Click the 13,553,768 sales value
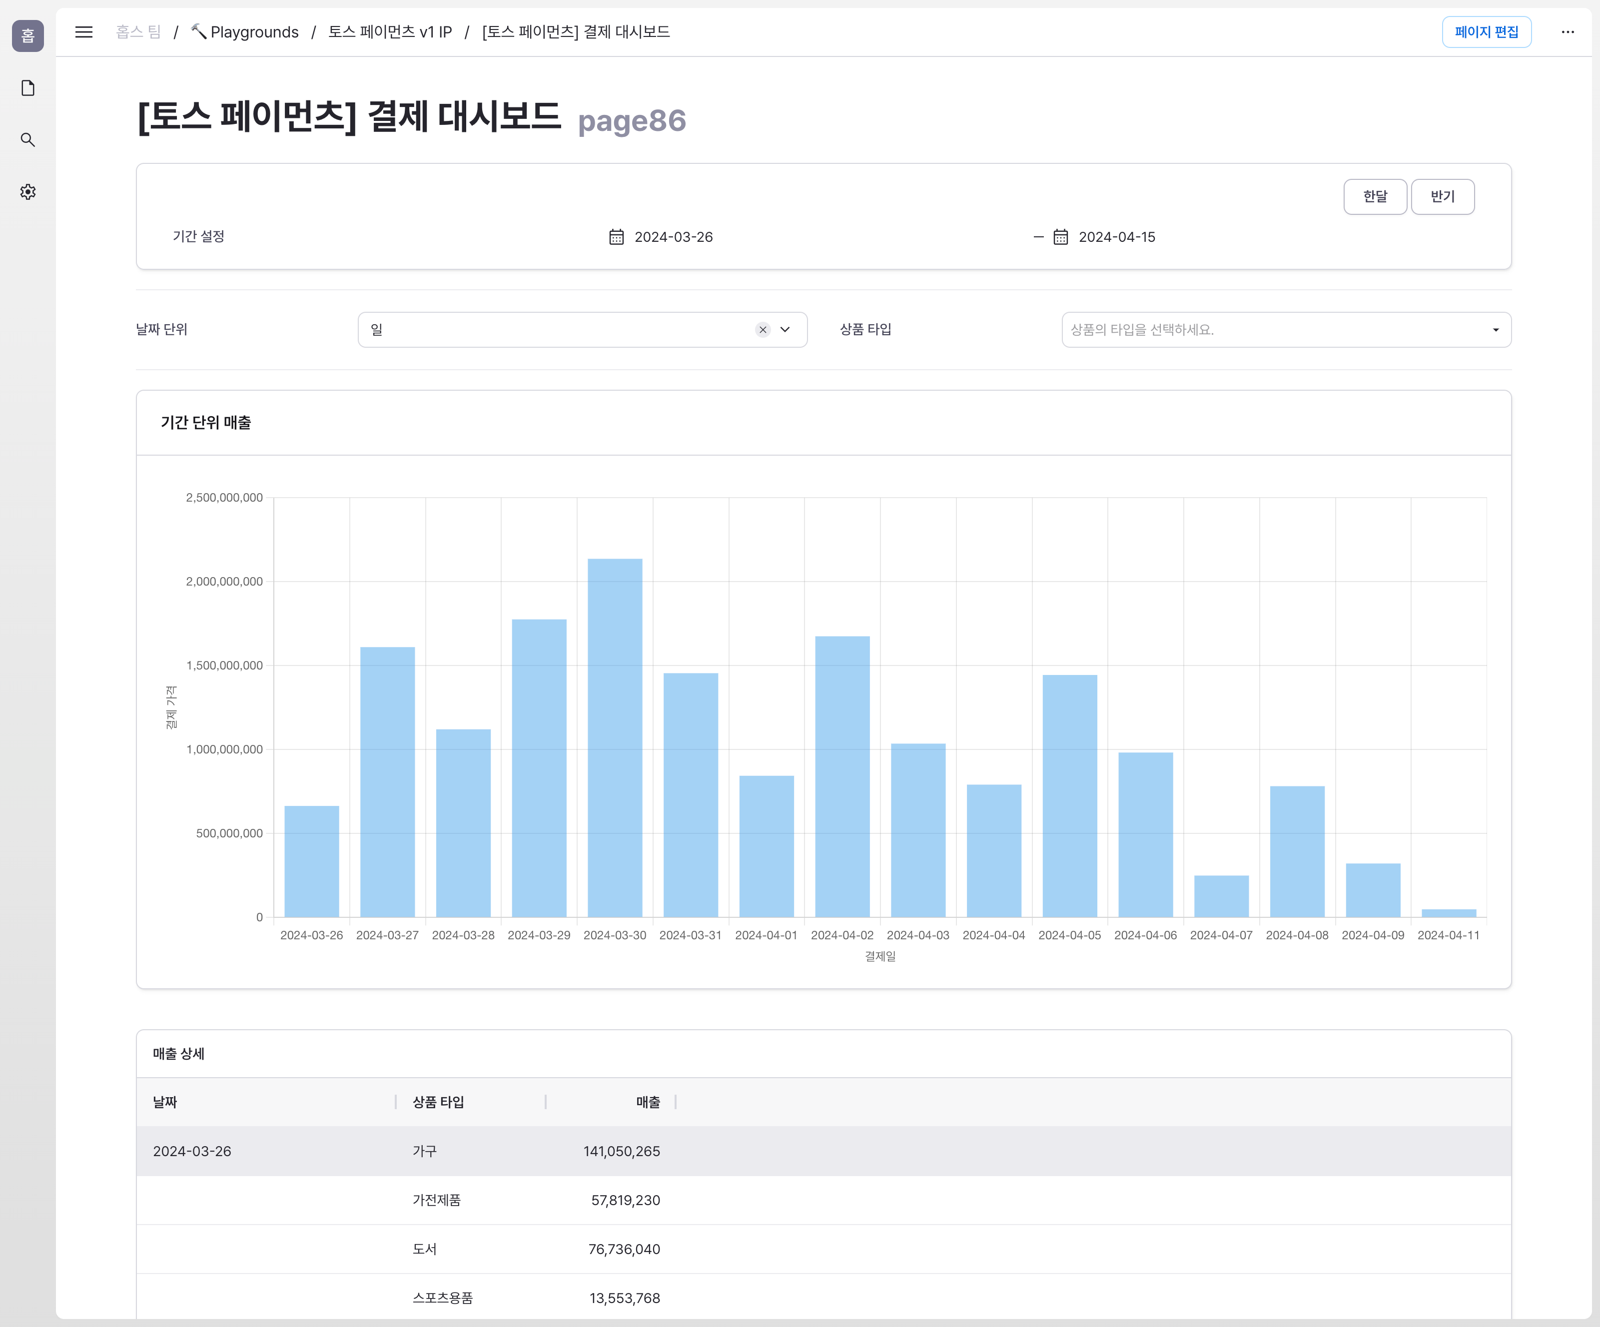The image size is (1600, 1327). [x=625, y=1298]
